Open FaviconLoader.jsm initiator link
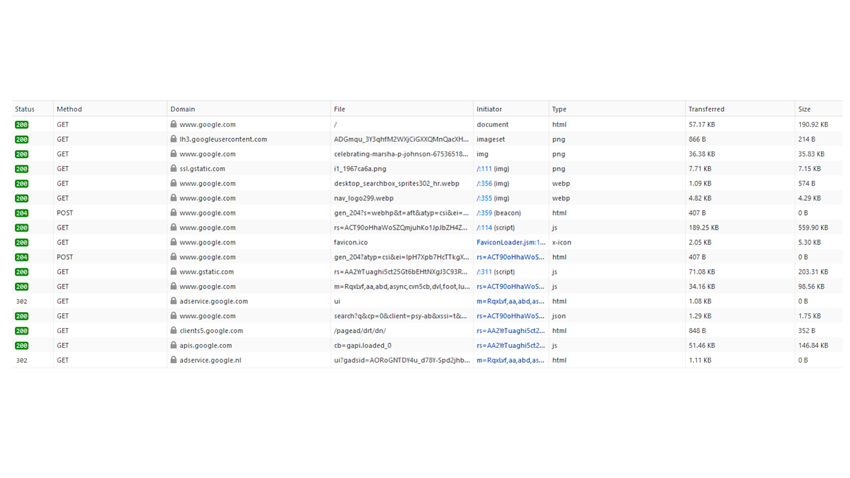The height and width of the screenshot is (478, 850). pyautogui.click(x=510, y=243)
